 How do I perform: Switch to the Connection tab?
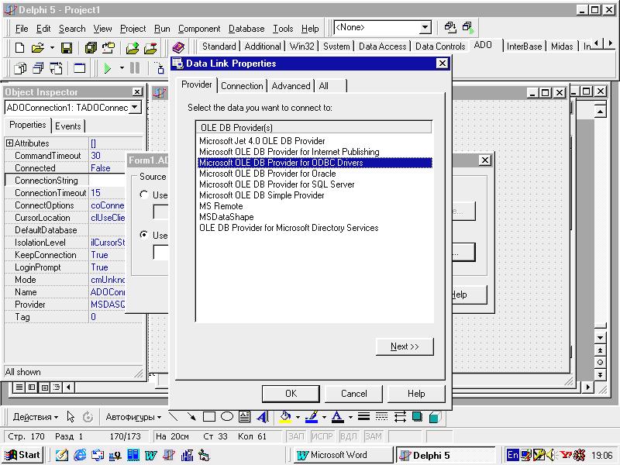coord(242,86)
